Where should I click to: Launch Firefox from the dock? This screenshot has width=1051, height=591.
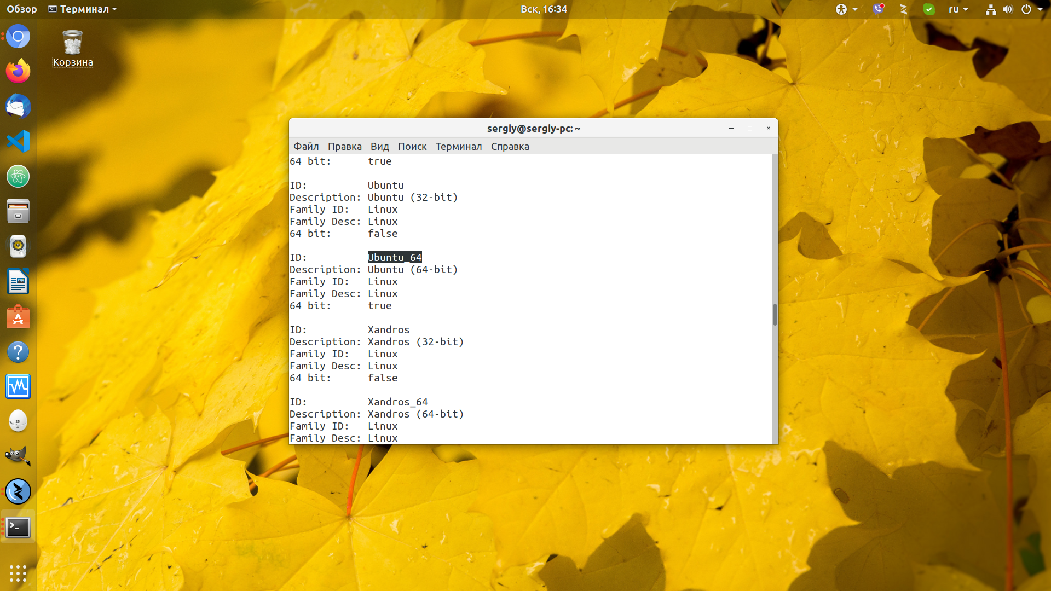pos(18,71)
